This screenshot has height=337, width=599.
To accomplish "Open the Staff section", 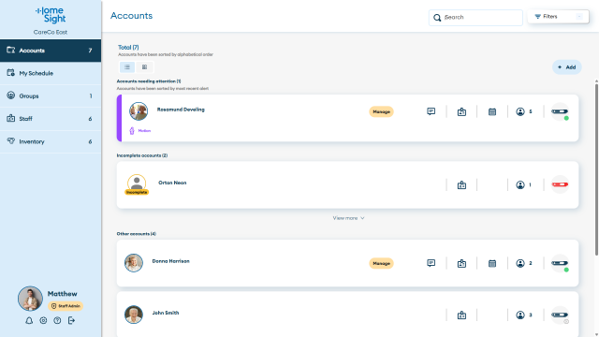I will tap(51, 119).
